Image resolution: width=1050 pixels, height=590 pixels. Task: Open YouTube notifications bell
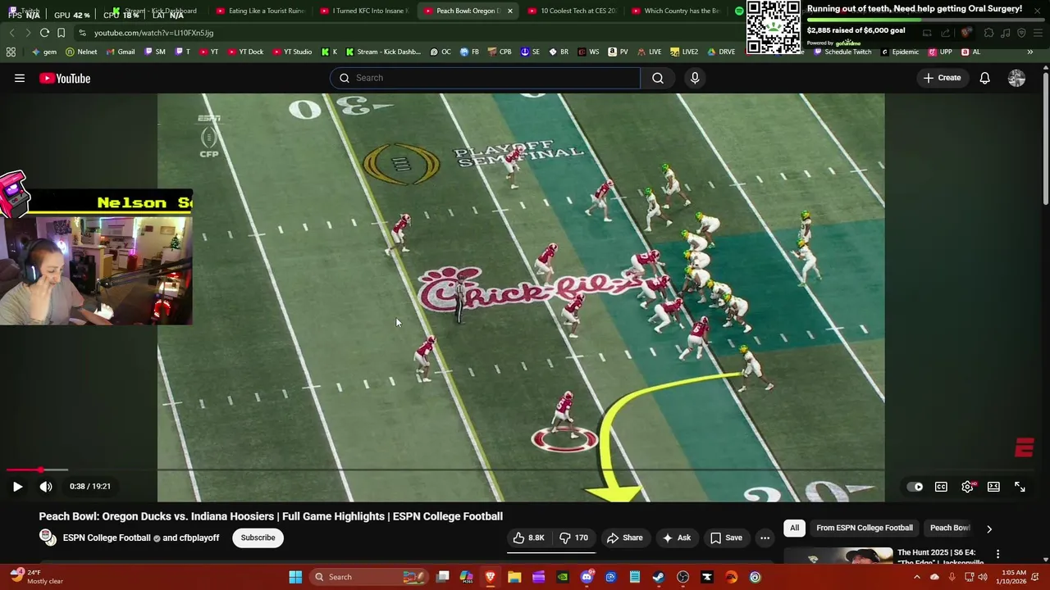tap(984, 78)
